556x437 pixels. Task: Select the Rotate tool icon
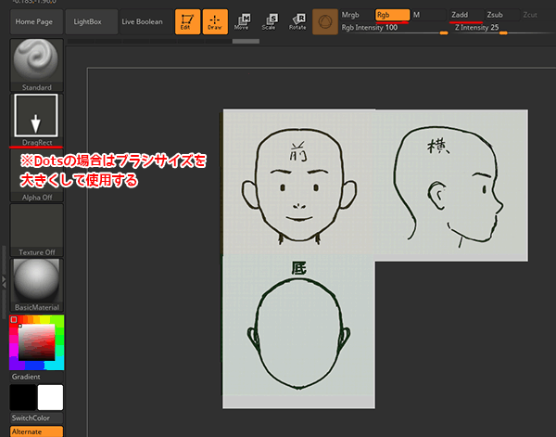point(297,21)
